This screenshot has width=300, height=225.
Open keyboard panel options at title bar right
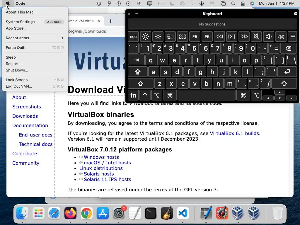coord(296,13)
